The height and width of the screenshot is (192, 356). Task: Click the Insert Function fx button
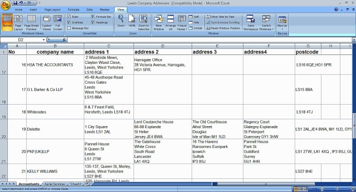coord(64,40)
